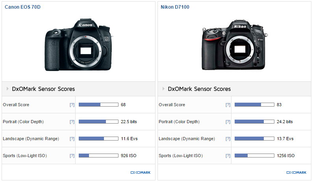Click Canon's DxOMark Sensor Scores heading
The image size is (313, 182).
43,89
